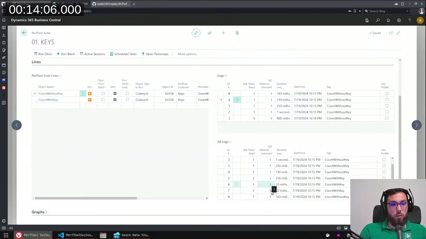Run the CountWithKey line play icon
The width and height of the screenshot is (426, 239).
pos(90,100)
